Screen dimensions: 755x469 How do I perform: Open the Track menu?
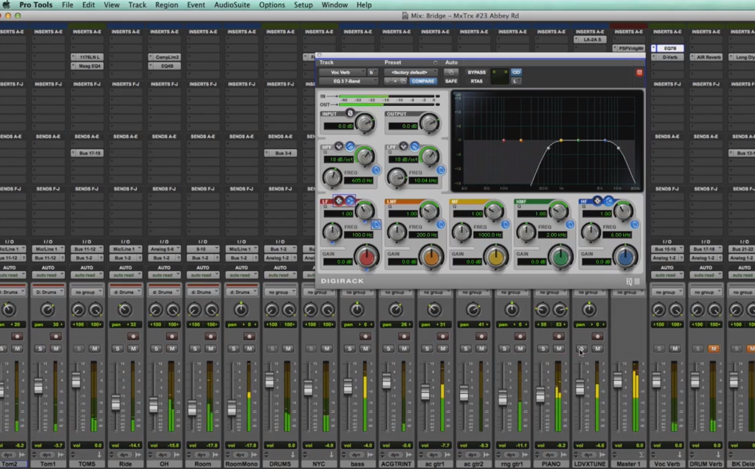pos(137,5)
